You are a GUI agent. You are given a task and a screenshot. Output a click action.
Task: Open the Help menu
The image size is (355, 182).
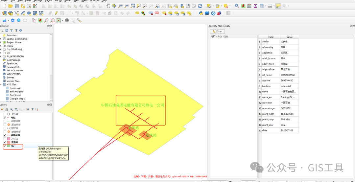tap(104, 1)
